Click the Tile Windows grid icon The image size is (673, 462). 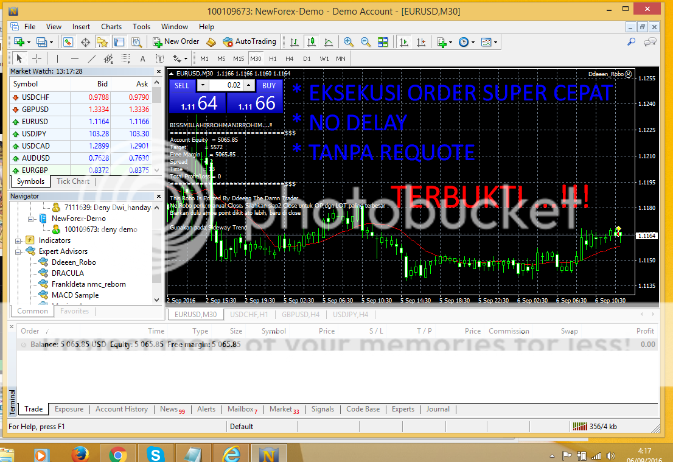click(x=383, y=42)
